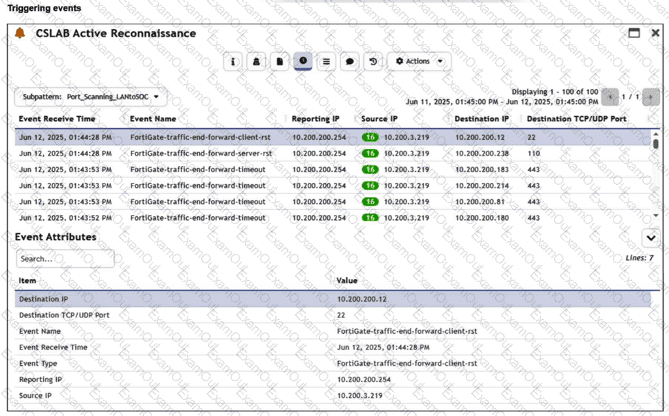Image resolution: width=669 pixels, height=416 pixels.
Task: Select the clock triggering events icon
Action: tap(303, 61)
